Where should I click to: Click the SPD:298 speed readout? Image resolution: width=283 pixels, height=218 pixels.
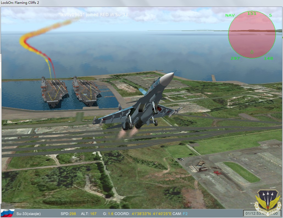[x=68, y=214]
